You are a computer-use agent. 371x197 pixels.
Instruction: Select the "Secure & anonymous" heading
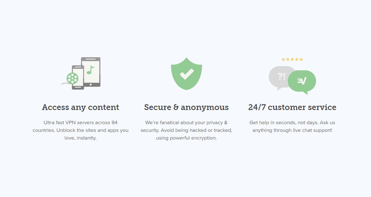(x=186, y=107)
